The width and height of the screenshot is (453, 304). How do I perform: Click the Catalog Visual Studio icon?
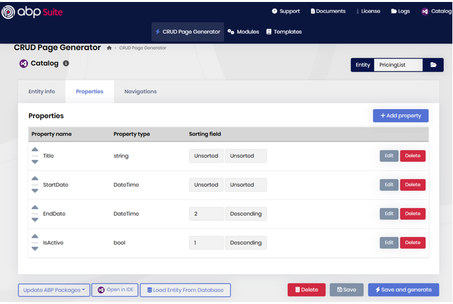point(24,64)
